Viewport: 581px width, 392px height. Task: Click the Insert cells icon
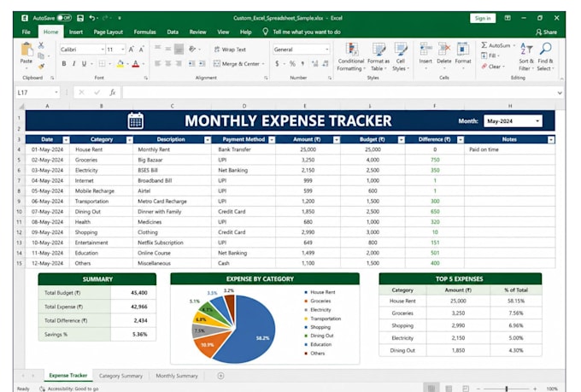coord(425,49)
